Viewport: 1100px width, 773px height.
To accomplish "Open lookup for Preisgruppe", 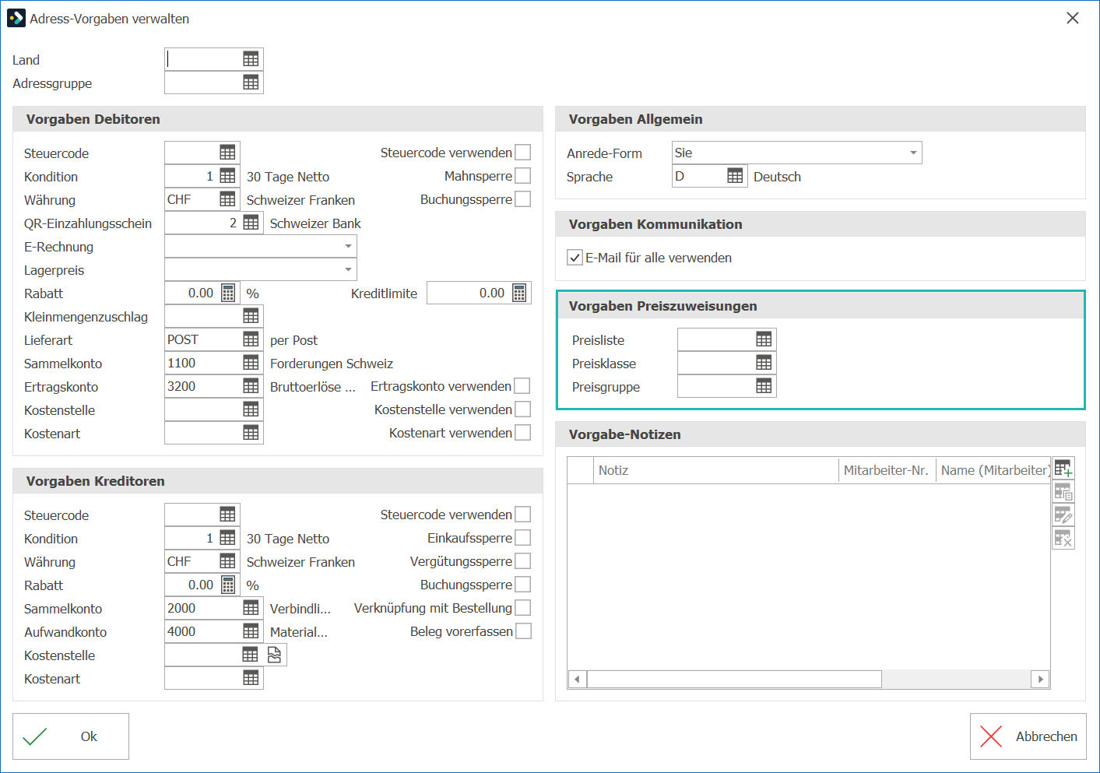I will click(x=764, y=386).
